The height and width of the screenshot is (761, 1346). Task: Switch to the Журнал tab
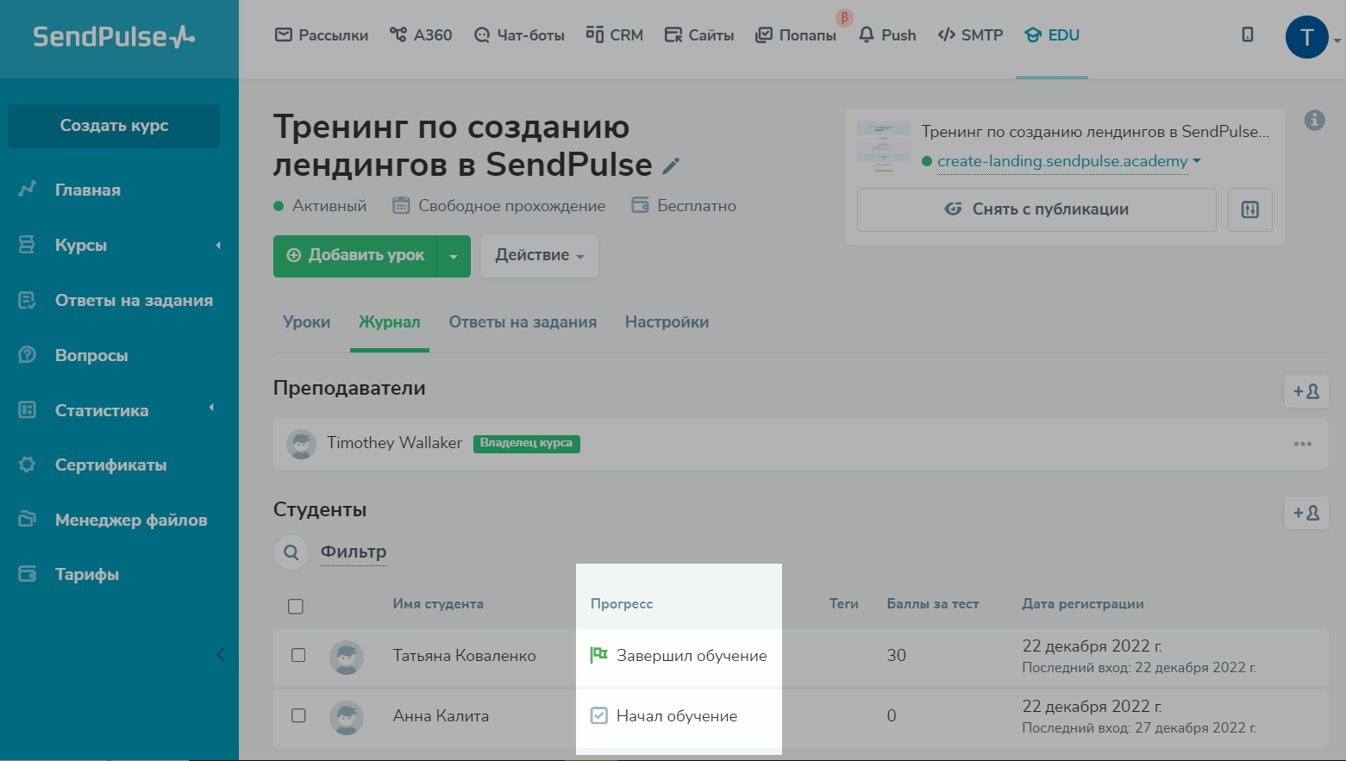(390, 322)
